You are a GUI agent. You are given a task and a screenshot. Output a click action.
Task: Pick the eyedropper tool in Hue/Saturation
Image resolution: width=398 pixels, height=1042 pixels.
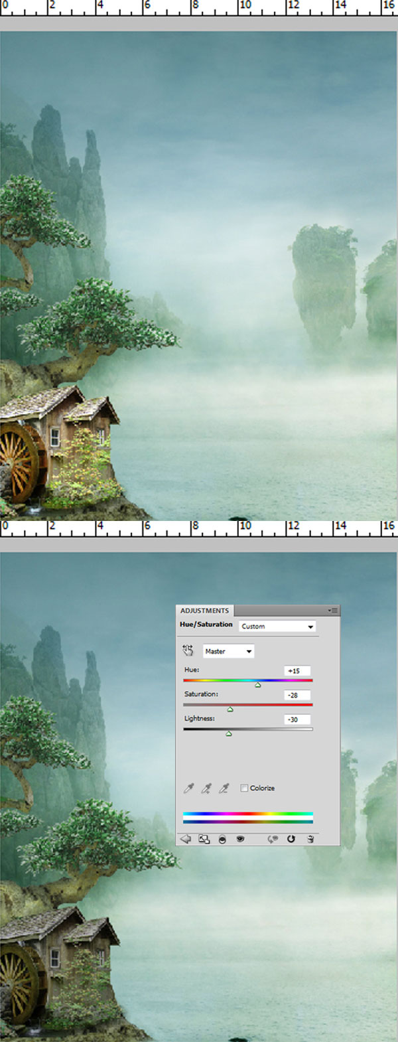(189, 788)
